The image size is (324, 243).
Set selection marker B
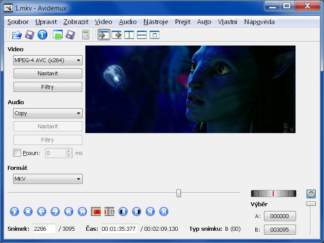[x=109, y=211]
